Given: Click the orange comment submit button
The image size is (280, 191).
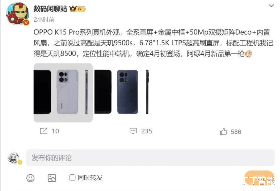Looking at the screenshot, I should click(259, 177).
